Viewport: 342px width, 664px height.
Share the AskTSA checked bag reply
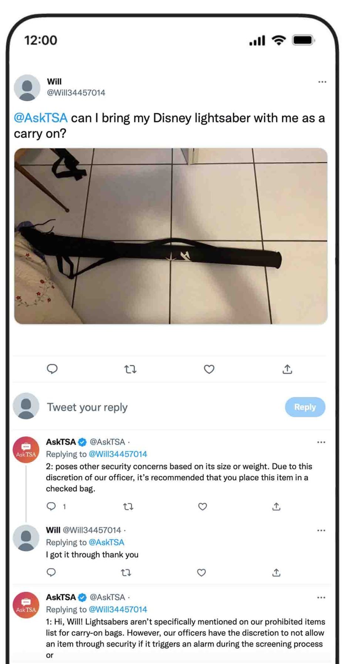(276, 506)
